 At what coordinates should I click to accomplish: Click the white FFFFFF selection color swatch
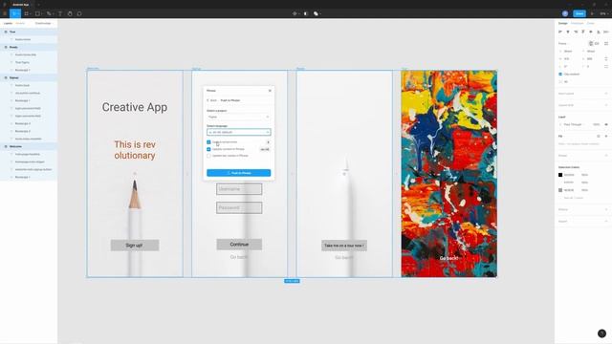coord(560,183)
